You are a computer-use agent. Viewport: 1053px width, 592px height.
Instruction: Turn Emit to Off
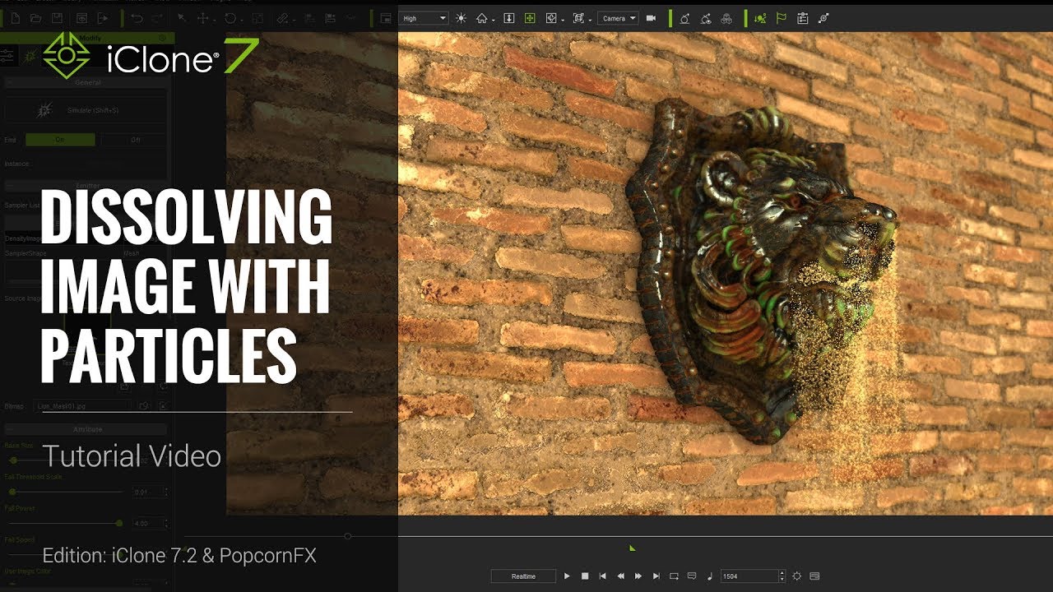point(135,141)
